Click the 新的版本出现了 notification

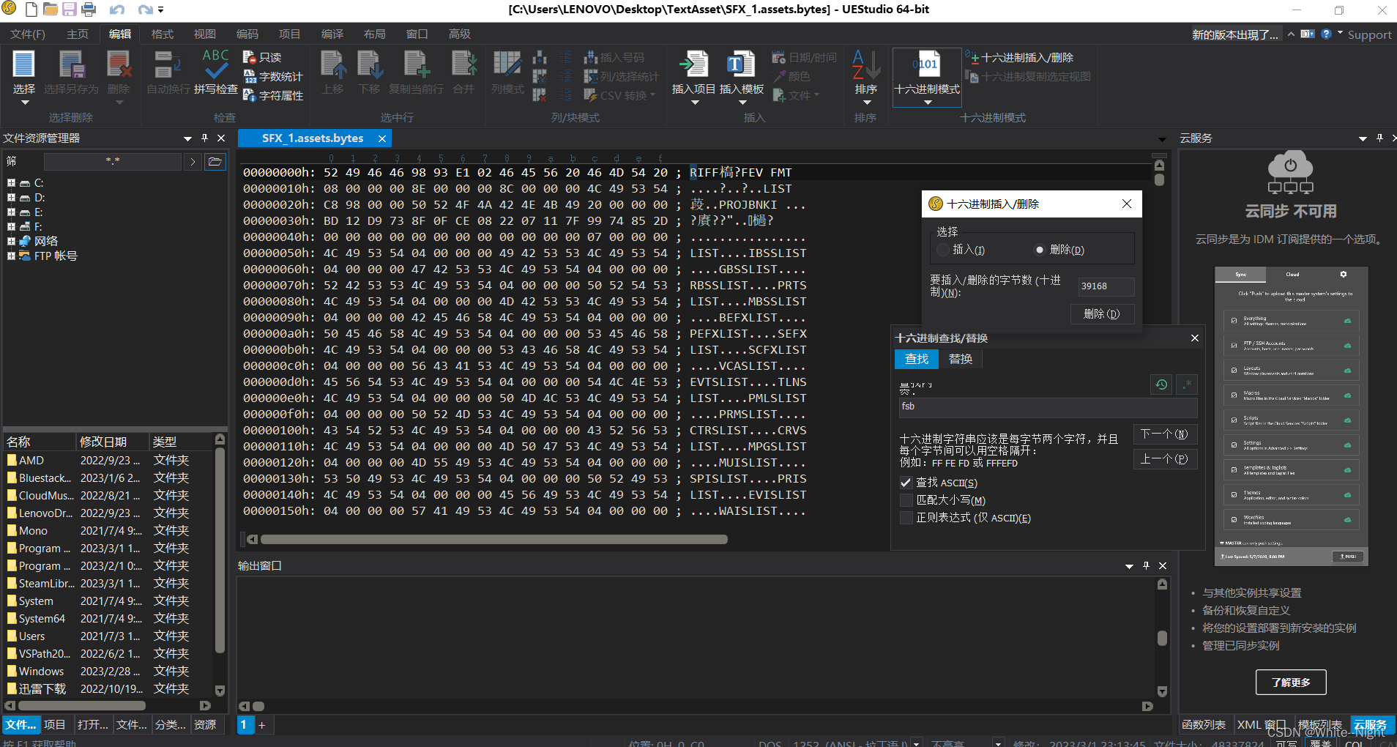1235,34
